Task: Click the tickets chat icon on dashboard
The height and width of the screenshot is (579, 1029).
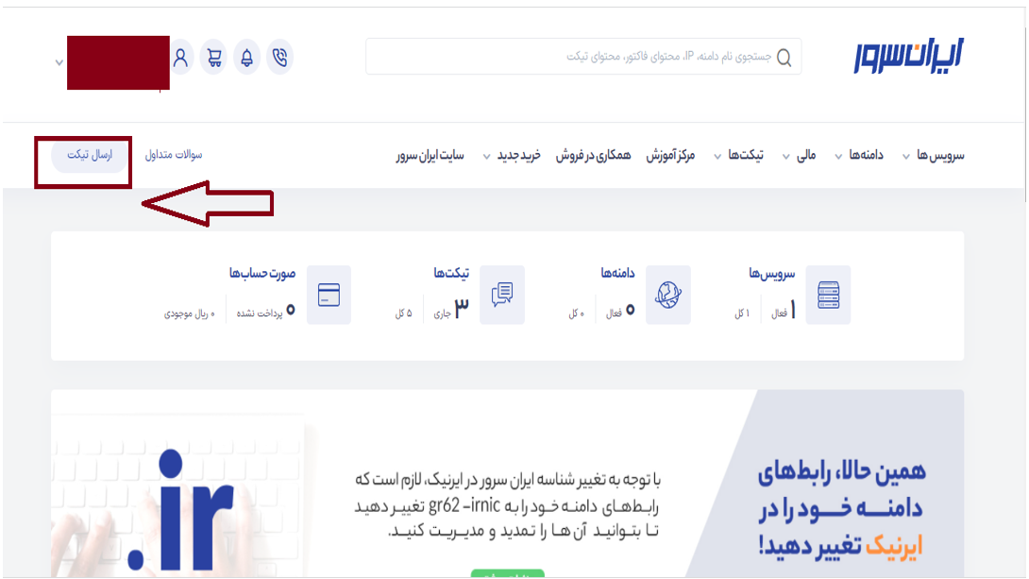Action: pyautogui.click(x=502, y=295)
